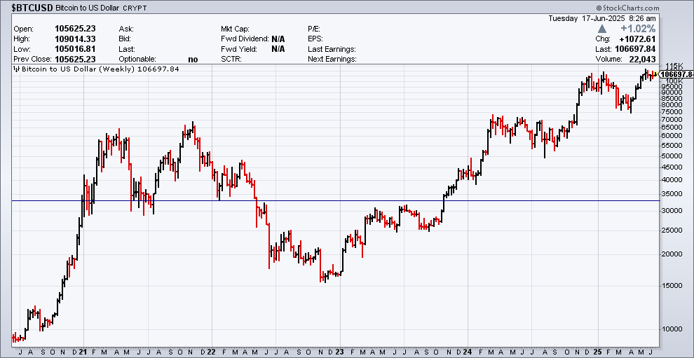Click the 24 year marker on time axis

tap(468, 352)
